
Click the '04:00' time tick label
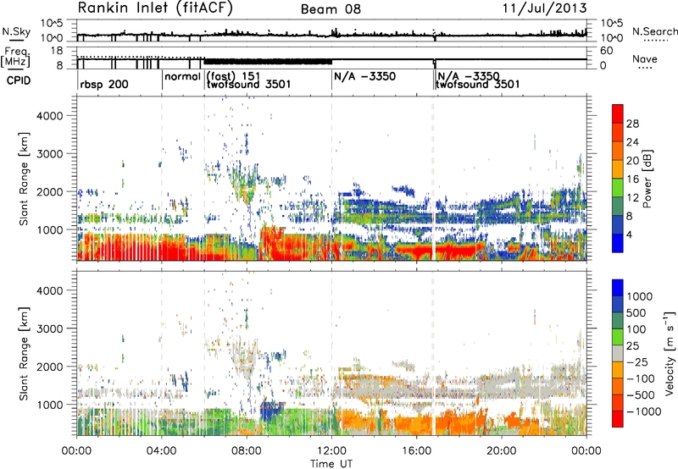pos(162,451)
